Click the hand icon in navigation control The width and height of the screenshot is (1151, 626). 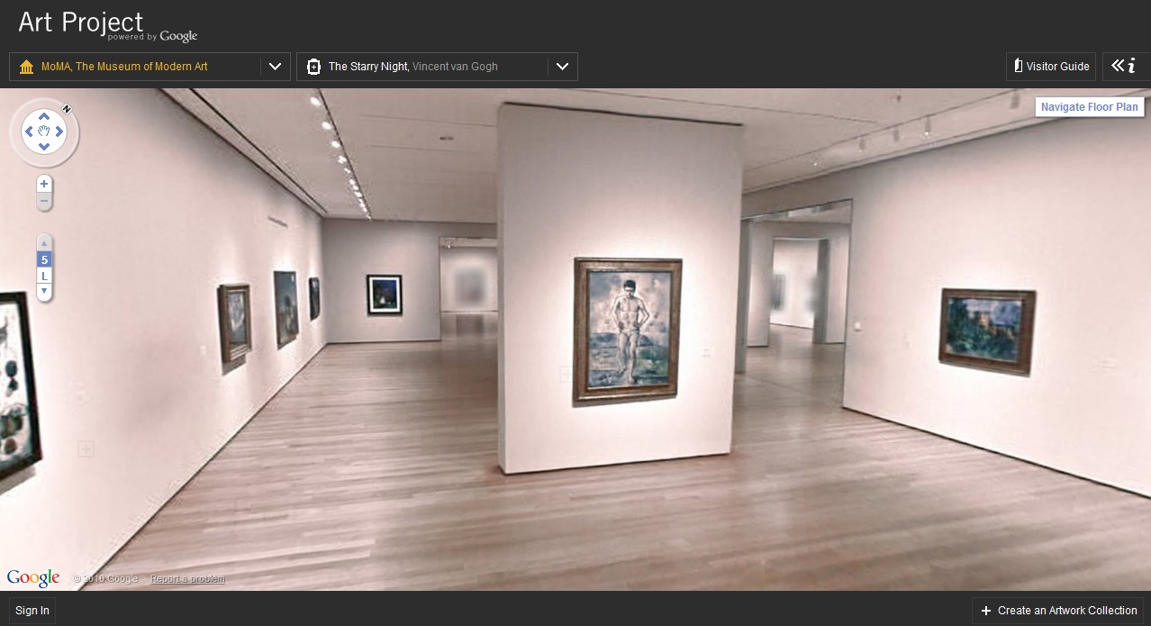[44, 132]
